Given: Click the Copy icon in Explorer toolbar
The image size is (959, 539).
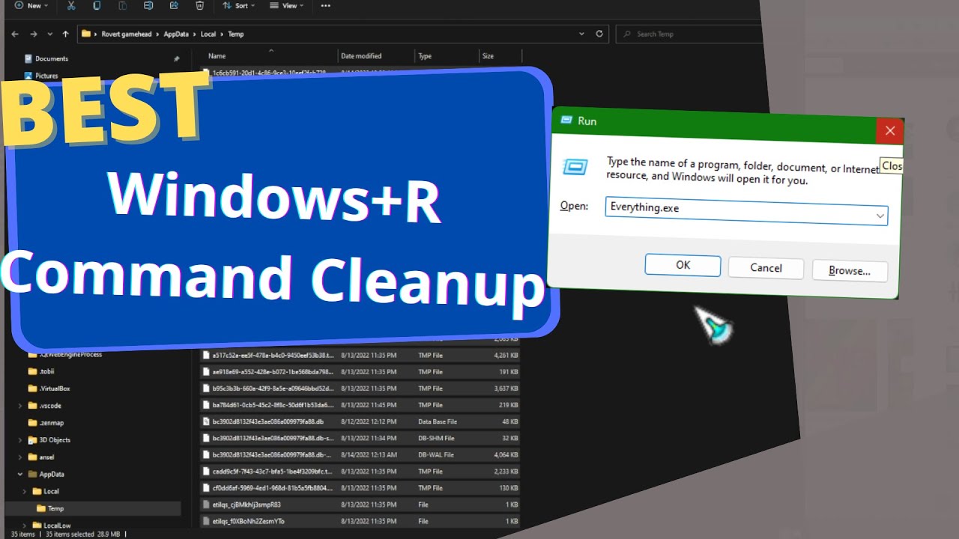Looking at the screenshot, I should pos(97,5).
